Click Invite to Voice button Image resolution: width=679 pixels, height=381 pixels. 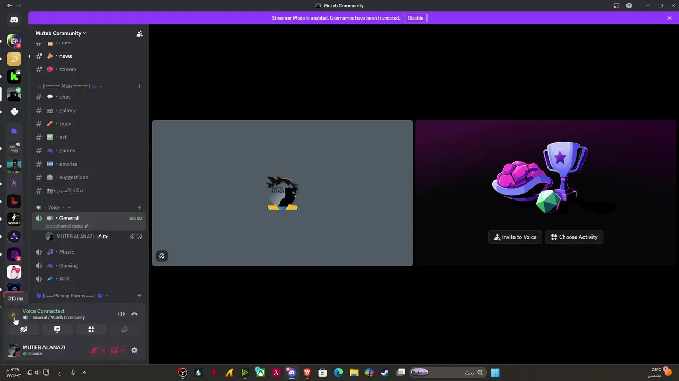(x=515, y=237)
